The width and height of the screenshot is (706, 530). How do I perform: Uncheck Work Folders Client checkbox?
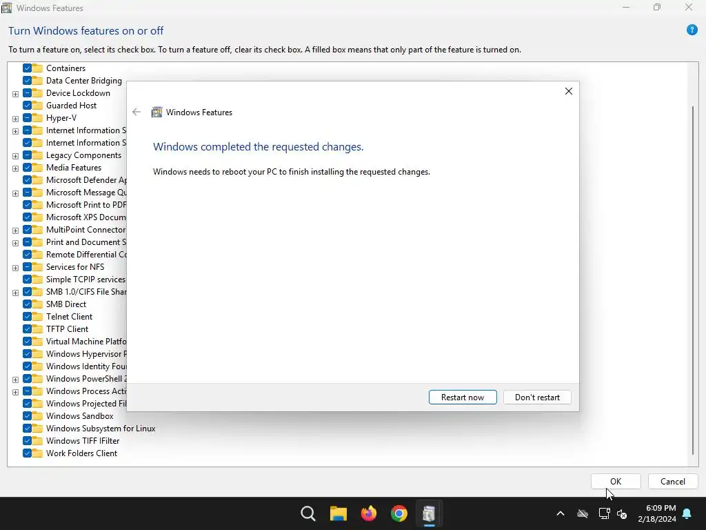pyautogui.click(x=27, y=453)
